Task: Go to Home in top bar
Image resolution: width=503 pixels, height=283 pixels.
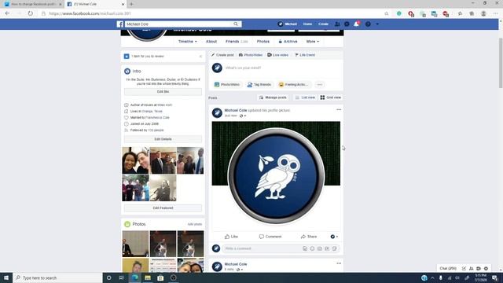Action: coord(307,24)
